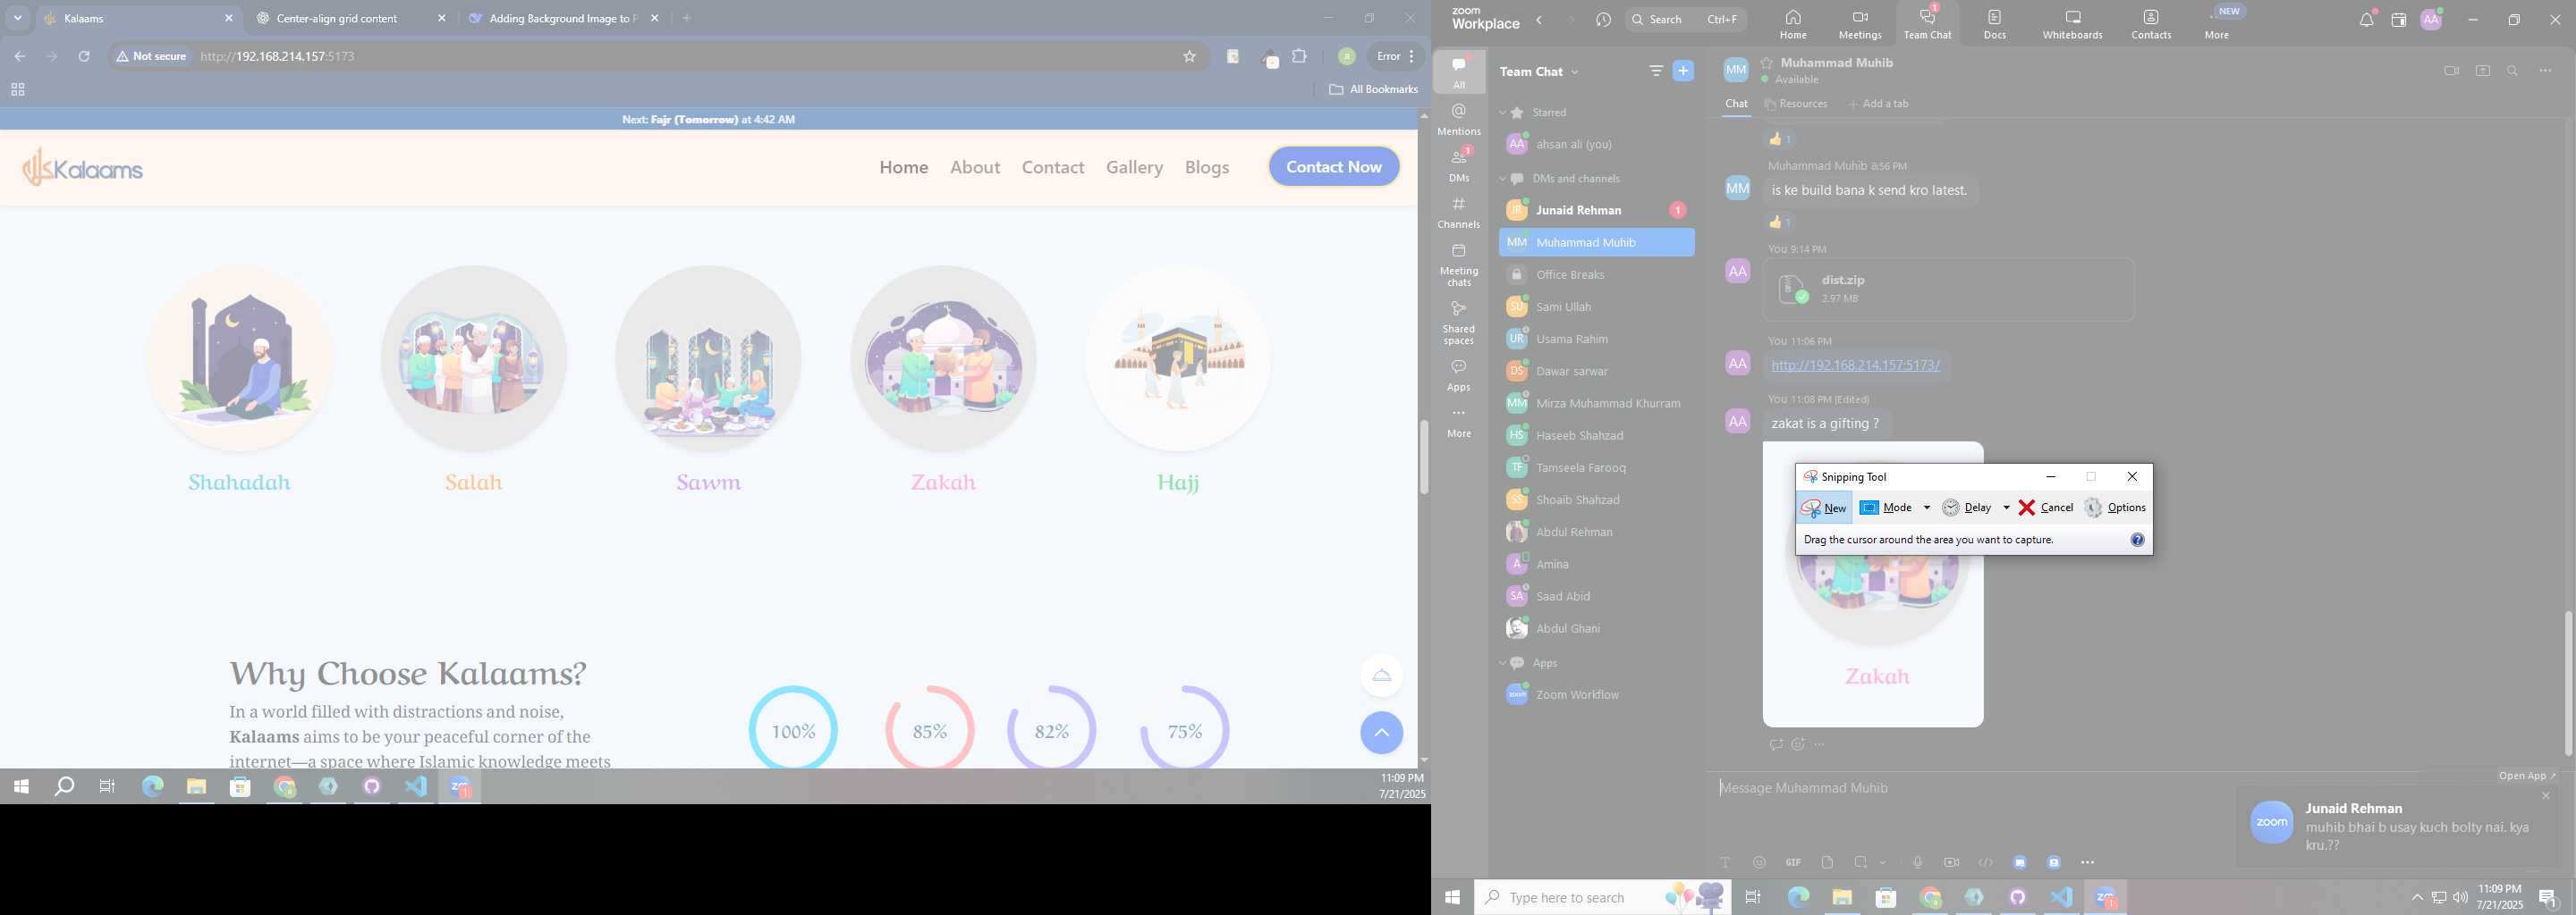Insert a code snippet in message
2576x915 pixels.
pyautogui.click(x=1986, y=862)
